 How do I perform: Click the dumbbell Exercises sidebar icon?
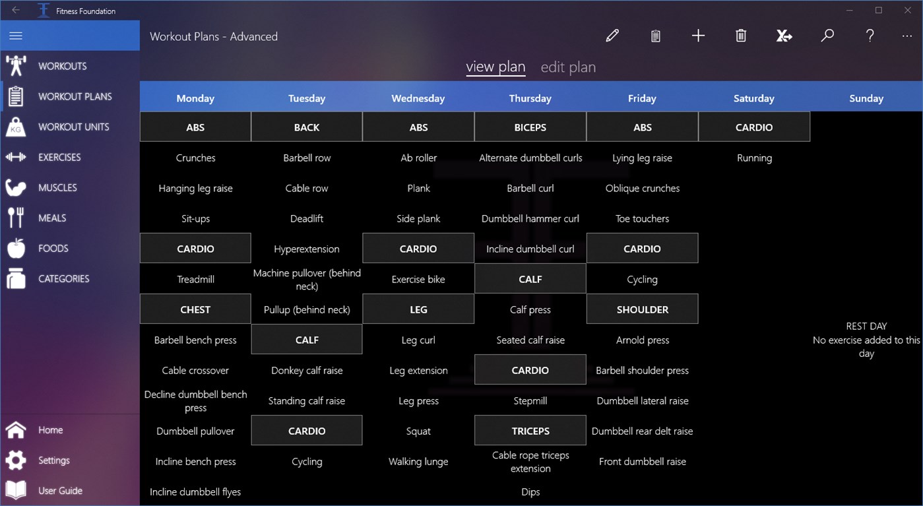16,157
